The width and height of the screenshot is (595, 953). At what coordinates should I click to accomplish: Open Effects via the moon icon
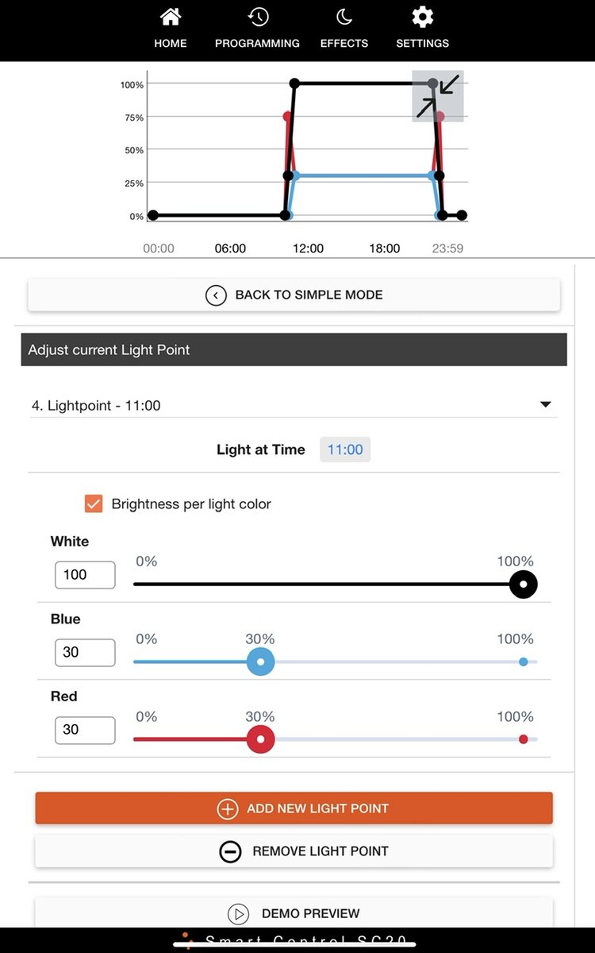tap(344, 17)
